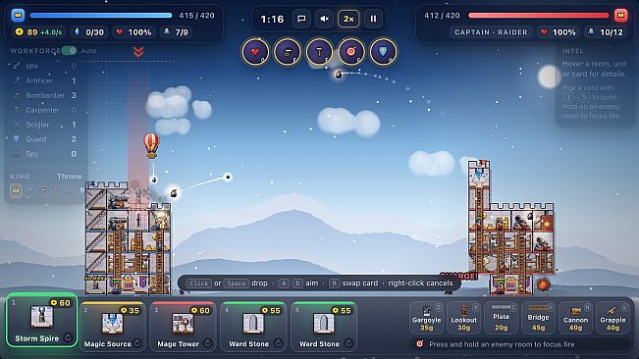
Task: Click the player 100% morale heart
Action: coord(133,32)
